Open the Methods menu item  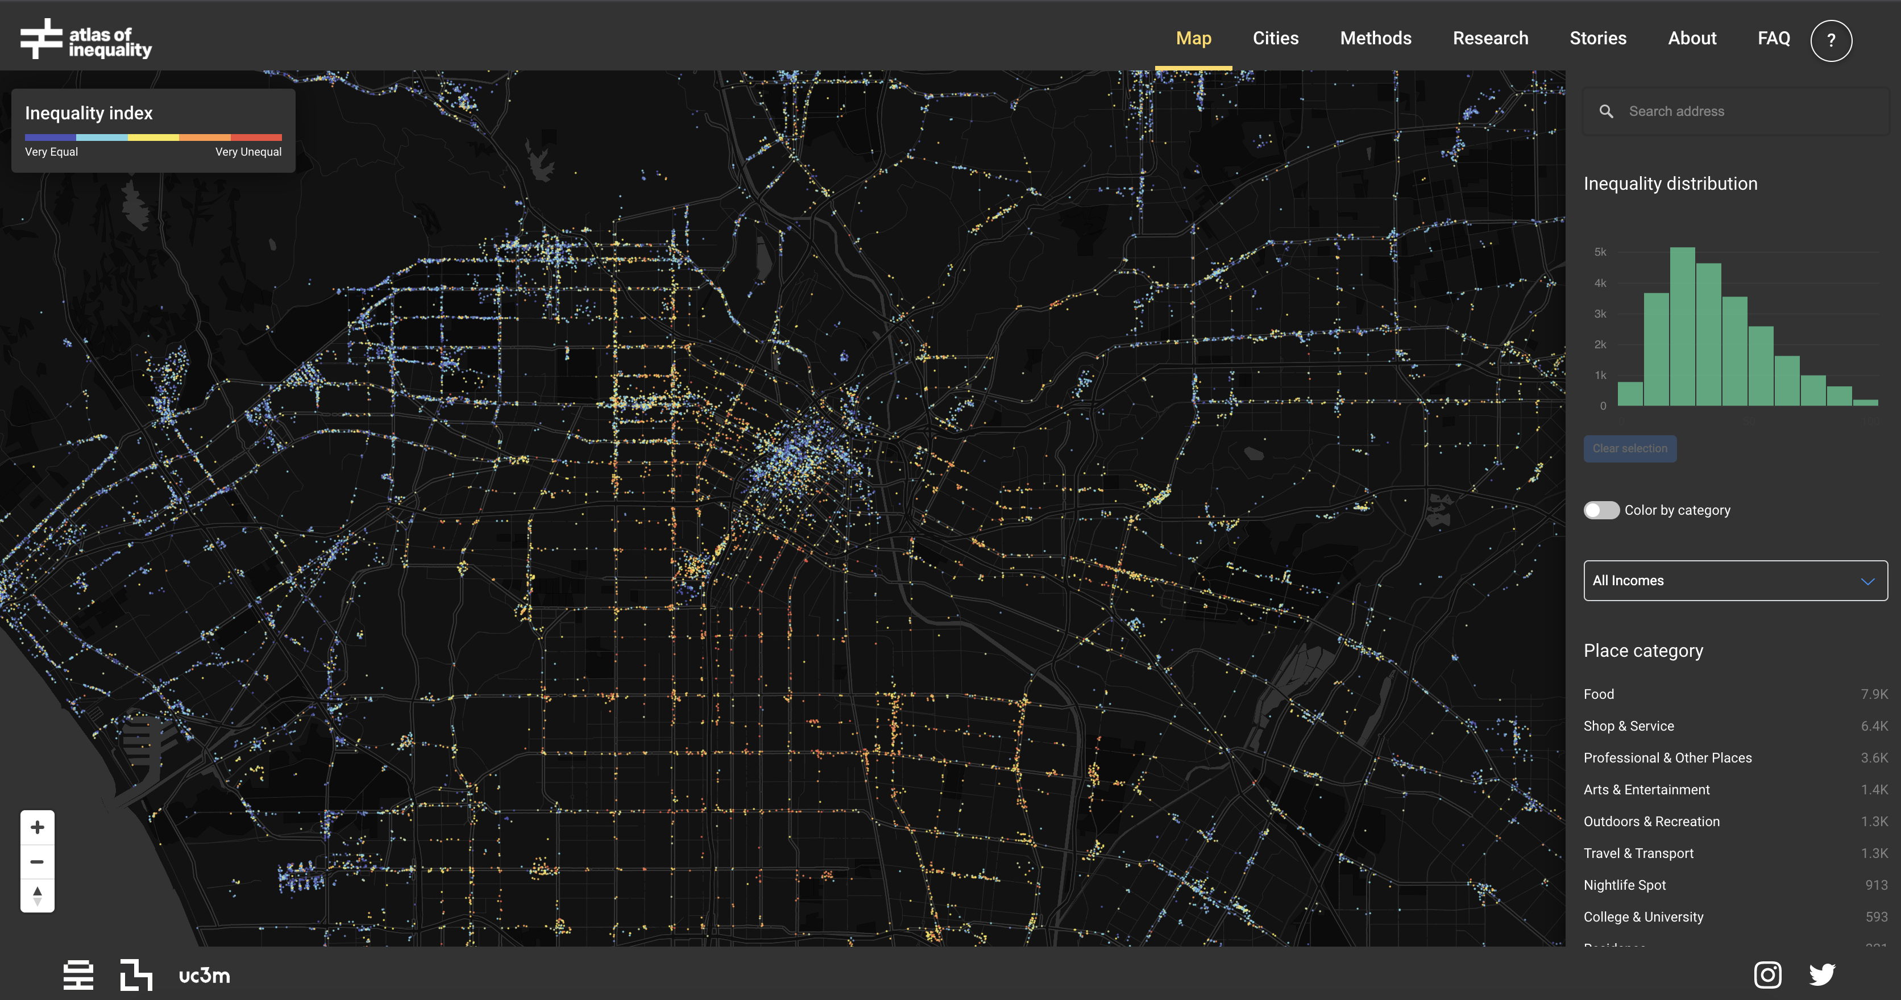[x=1376, y=38]
